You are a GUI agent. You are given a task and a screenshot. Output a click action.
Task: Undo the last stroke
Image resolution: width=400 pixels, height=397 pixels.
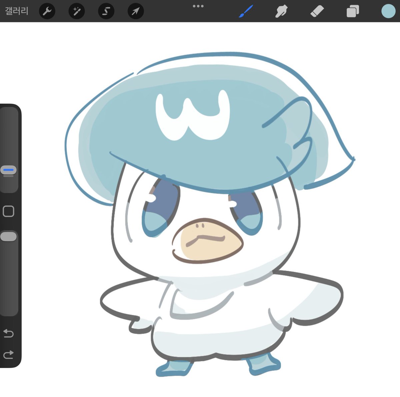8,333
